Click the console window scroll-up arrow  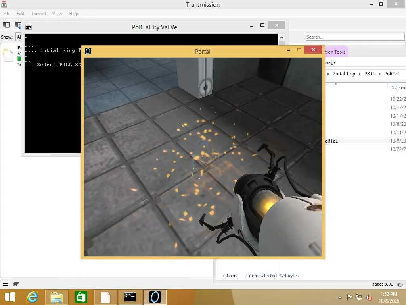tap(282, 37)
